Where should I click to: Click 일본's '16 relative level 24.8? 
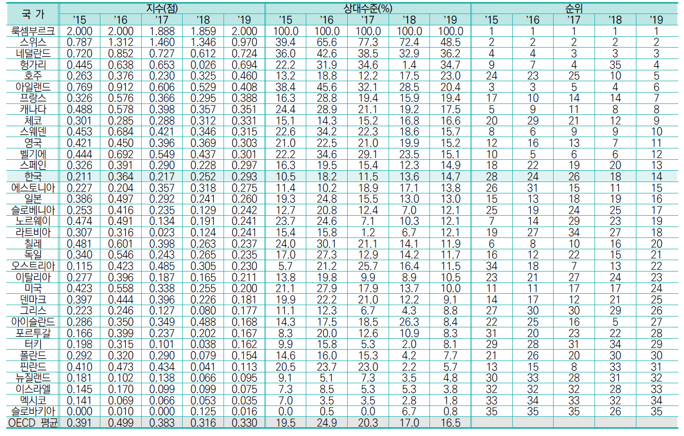coord(326,200)
